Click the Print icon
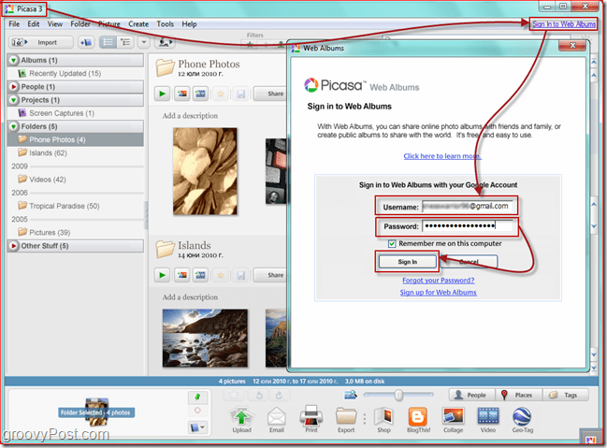The width and height of the screenshot is (607, 448). coord(311,419)
